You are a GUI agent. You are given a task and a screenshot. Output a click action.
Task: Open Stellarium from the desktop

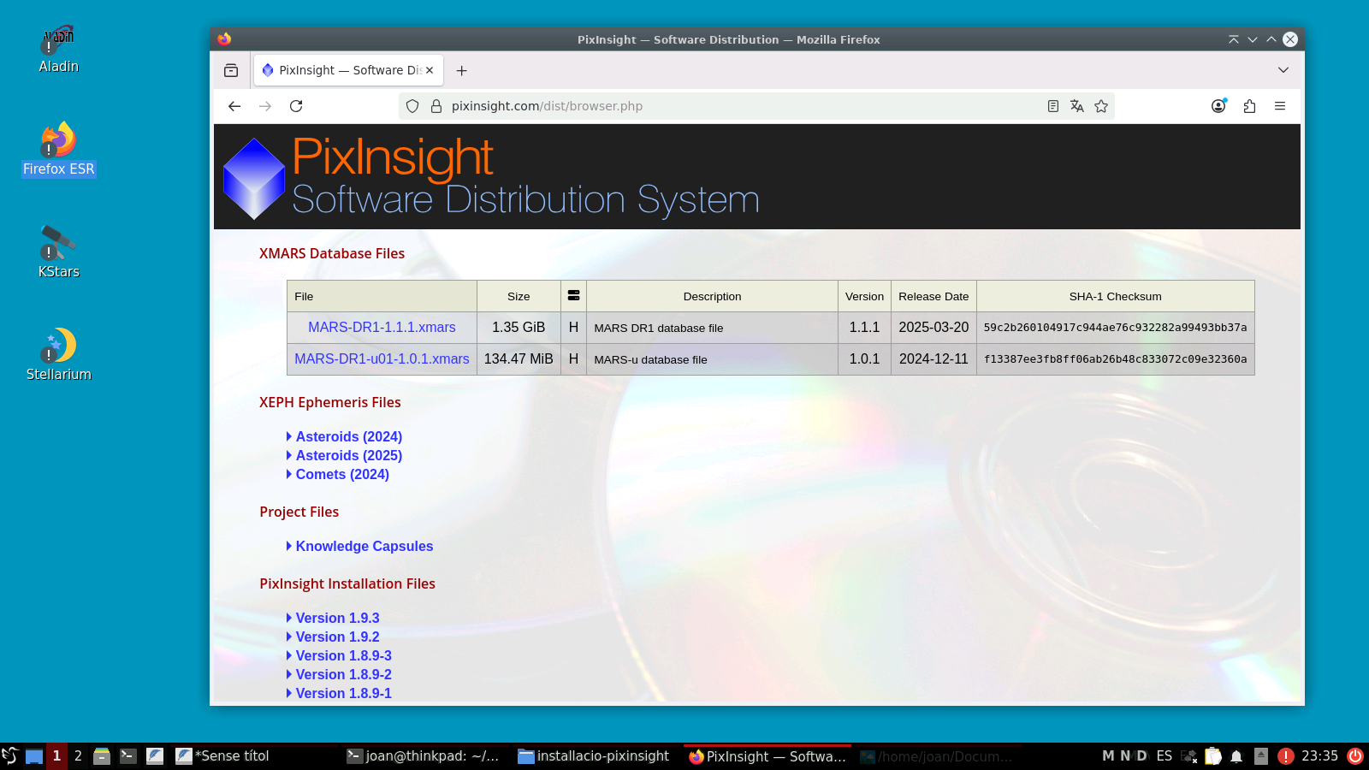pyautogui.click(x=58, y=353)
